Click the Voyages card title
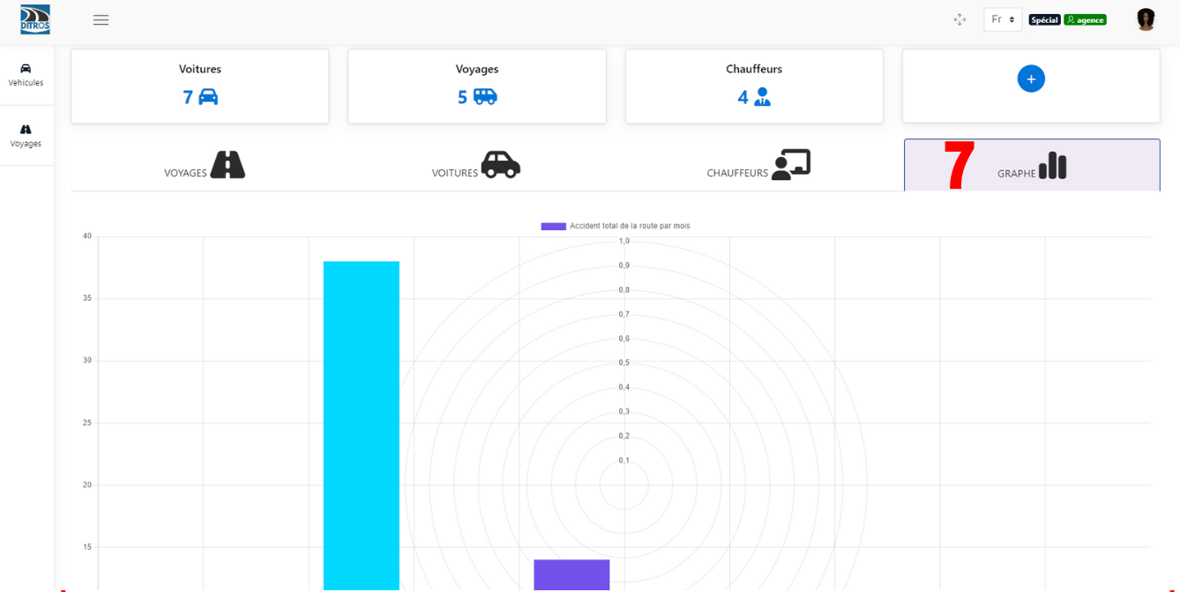Image resolution: width=1180 pixels, height=592 pixels. pos(477,69)
